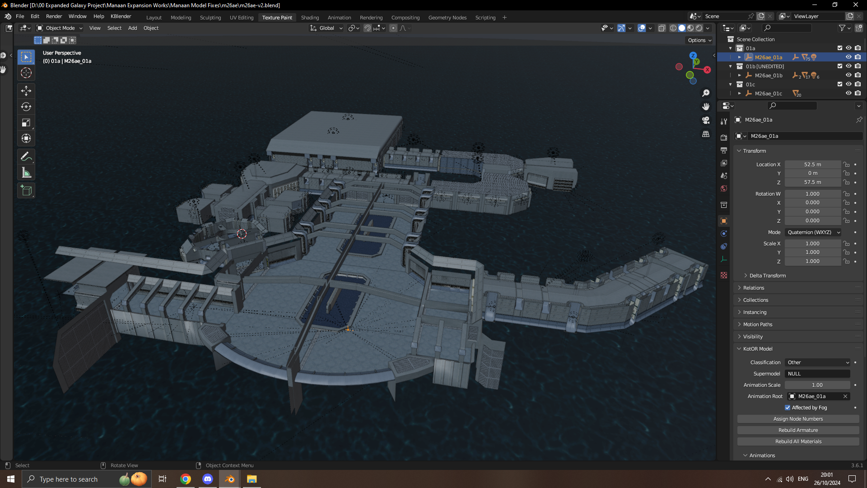Switch to the Shading workspace tab
The width and height of the screenshot is (867, 488).
tap(310, 18)
